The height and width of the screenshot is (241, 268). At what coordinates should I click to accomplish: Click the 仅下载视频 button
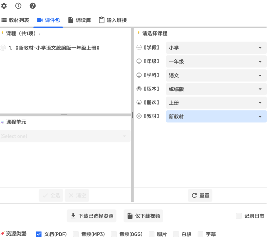143,216
